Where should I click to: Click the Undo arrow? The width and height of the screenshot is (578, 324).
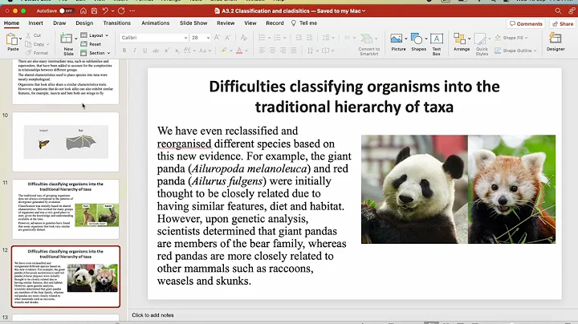point(105,11)
